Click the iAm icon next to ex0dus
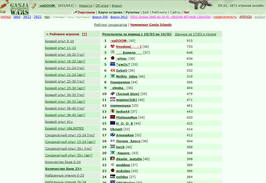This screenshot has height=183, width=266. point(112,176)
